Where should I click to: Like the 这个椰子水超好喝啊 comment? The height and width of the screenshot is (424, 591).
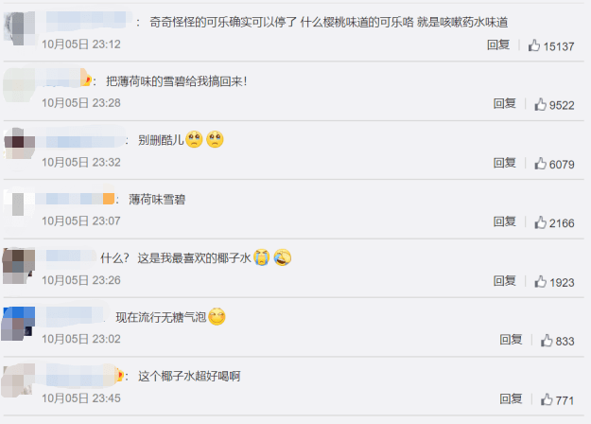pyautogui.click(x=547, y=399)
